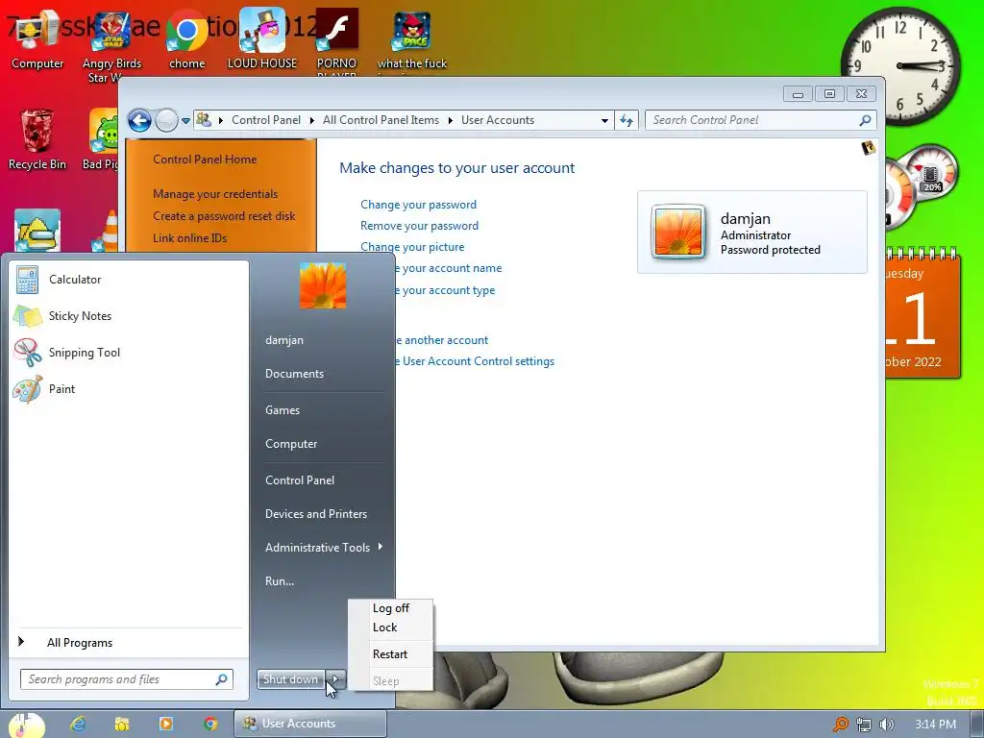Click Manage your credentials link
984x738 pixels.
pyautogui.click(x=215, y=194)
